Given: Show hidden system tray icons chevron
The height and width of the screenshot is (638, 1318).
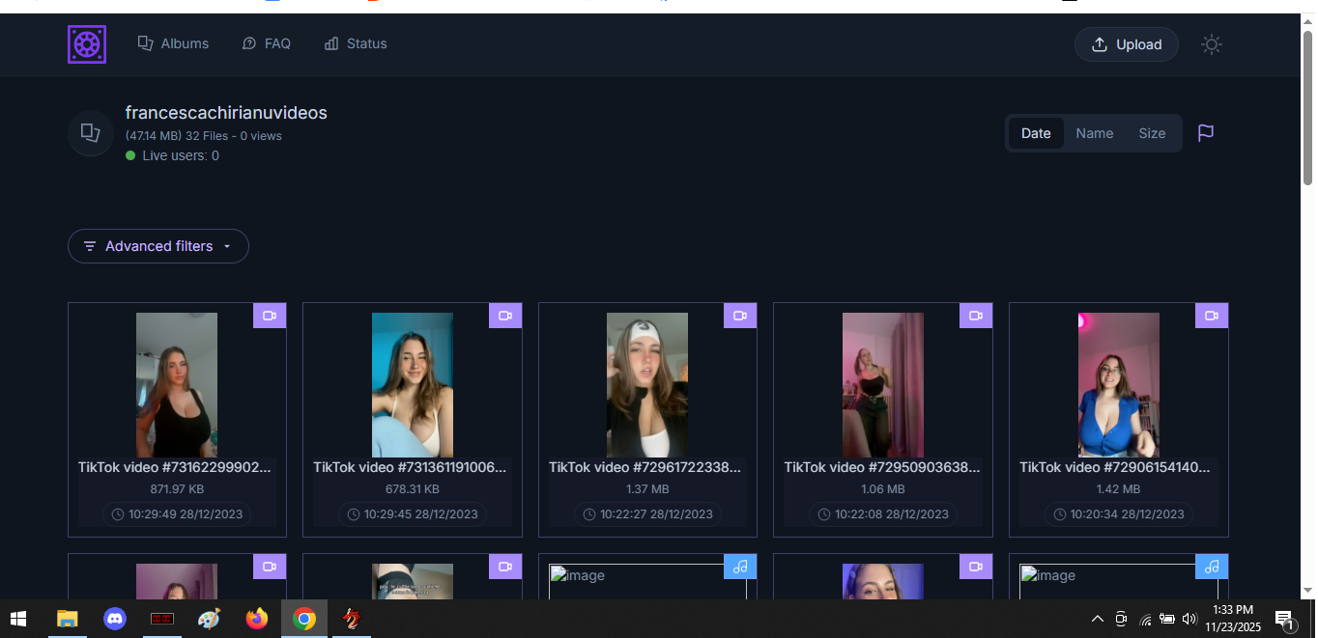Looking at the screenshot, I should tap(1097, 619).
